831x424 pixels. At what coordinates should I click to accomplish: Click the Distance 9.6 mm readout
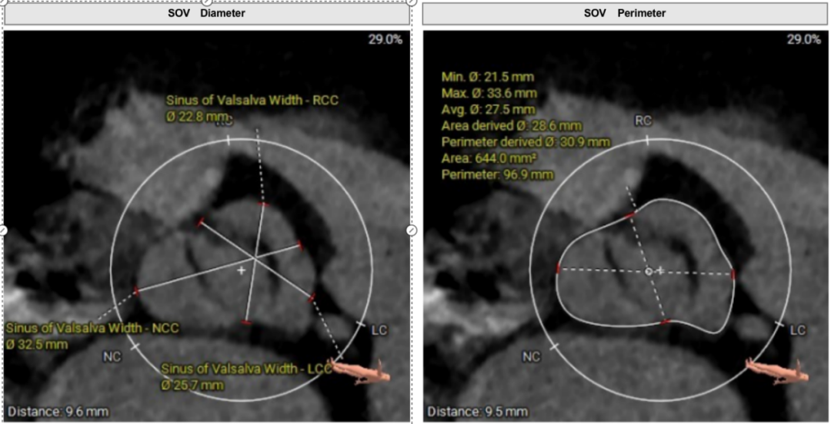tap(48, 412)
